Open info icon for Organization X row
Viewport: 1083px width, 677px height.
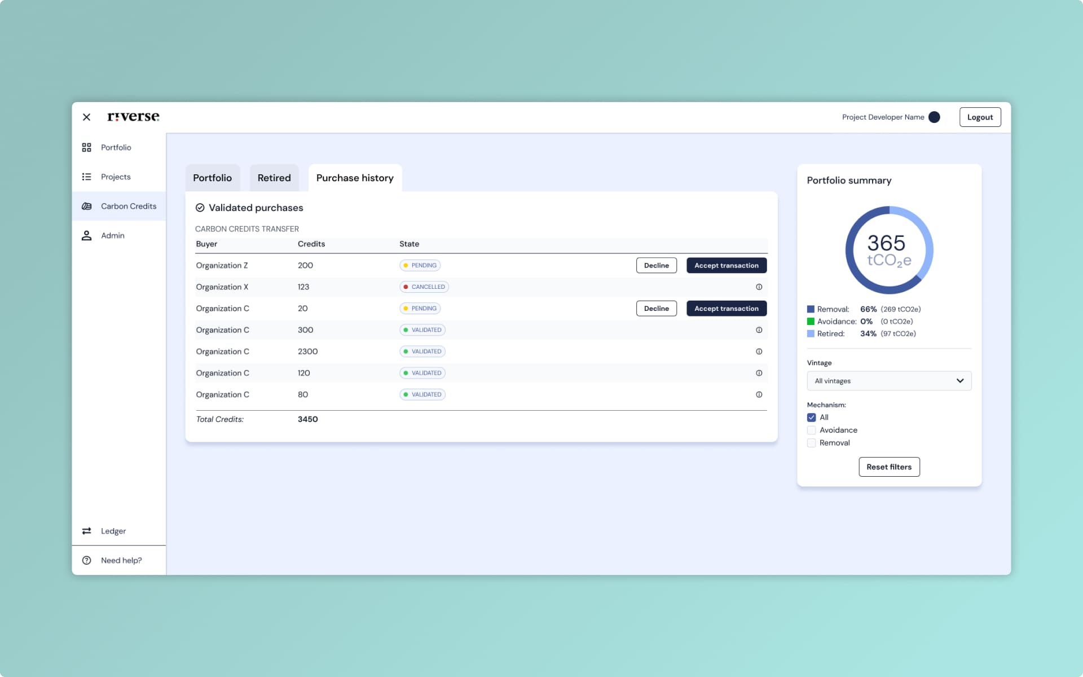pos(759,287)
